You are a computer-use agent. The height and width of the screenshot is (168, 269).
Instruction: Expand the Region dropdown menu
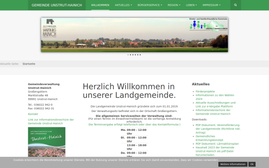[174, 5]
